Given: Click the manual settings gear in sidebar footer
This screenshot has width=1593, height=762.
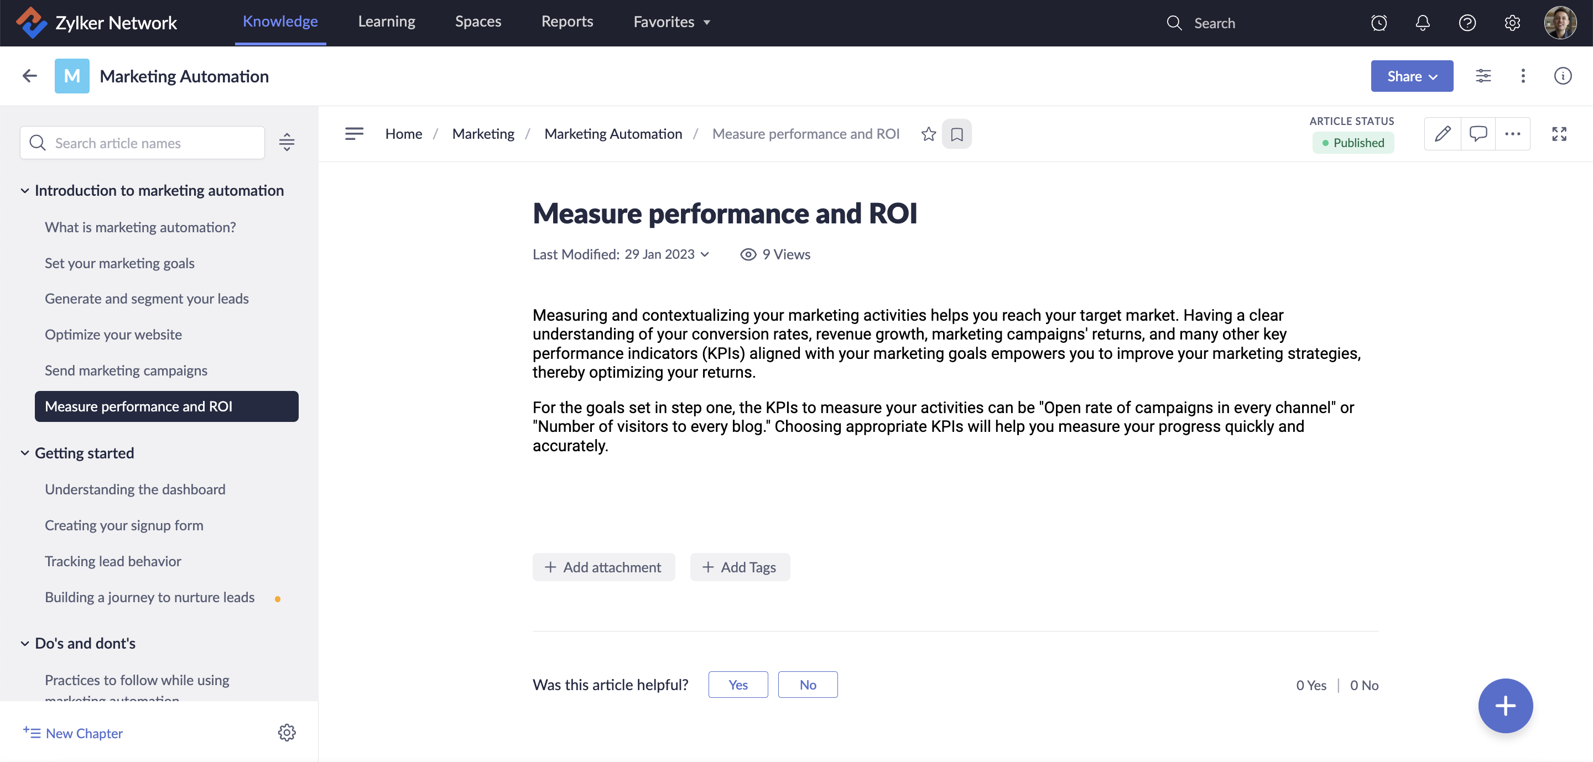Looking at the screenshot, I should 287,732.
